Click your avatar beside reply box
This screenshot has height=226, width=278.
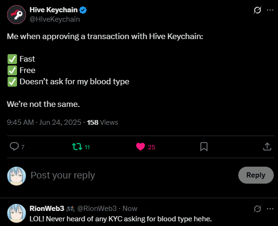(17, 176)
